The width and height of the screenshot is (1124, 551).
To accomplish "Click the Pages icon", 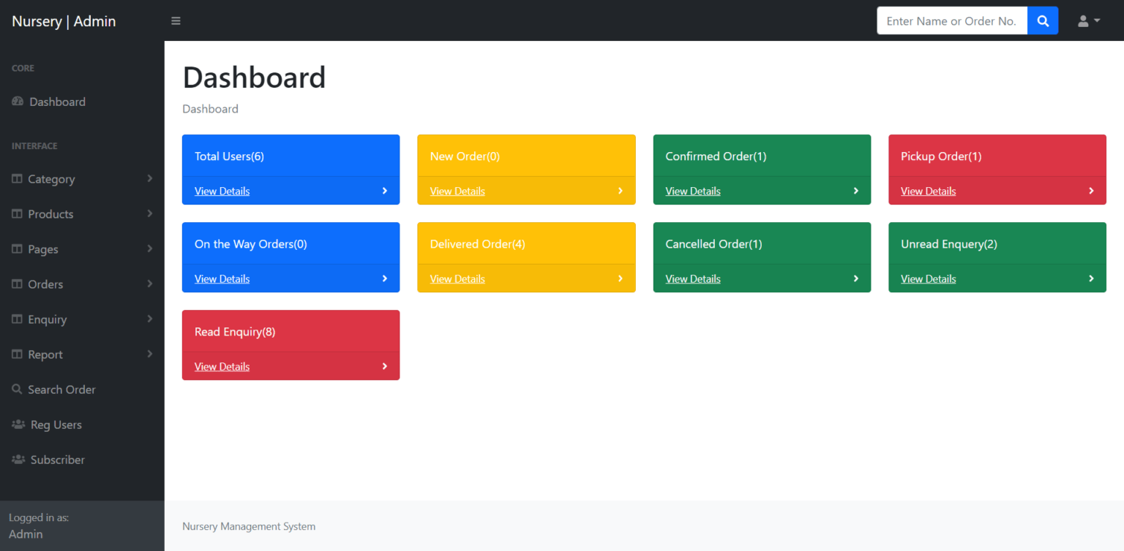I will pos(17,248).
